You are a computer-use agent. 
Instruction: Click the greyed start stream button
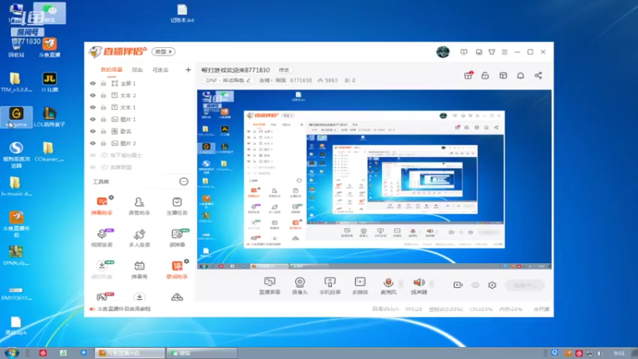[x=525, y=286]
